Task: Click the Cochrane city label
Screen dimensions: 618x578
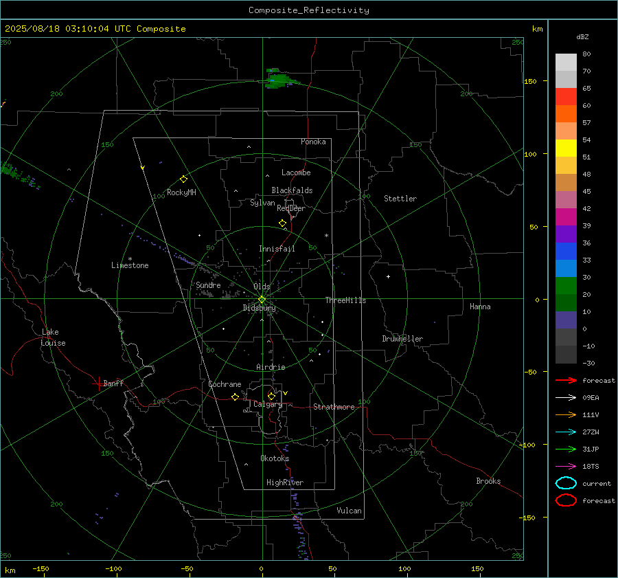Action: coord(225,384)
